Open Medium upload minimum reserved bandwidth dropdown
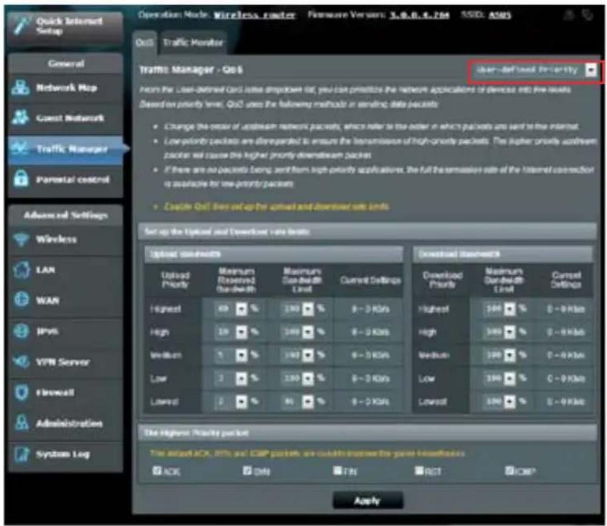 click(x=231, y=355)
